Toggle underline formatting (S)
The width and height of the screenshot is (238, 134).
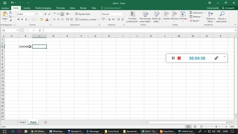26,19
